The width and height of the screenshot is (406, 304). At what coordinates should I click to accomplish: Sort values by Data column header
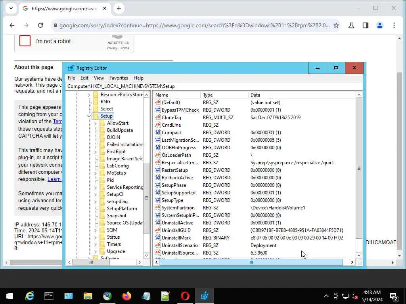[302, 95]
